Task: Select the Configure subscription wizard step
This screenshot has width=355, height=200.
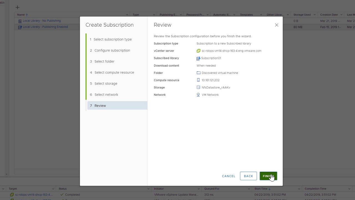Action: (x=112, y=50)
